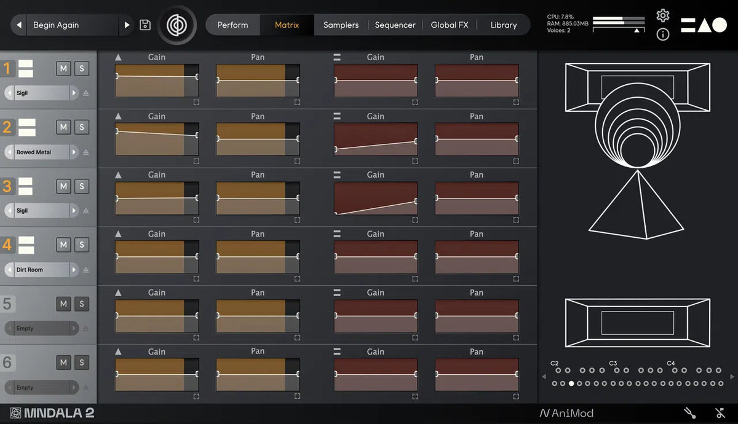This screenshot has width=738, height=424.
Task: Go to next preset after Begin Again
Action: [127, 25]
